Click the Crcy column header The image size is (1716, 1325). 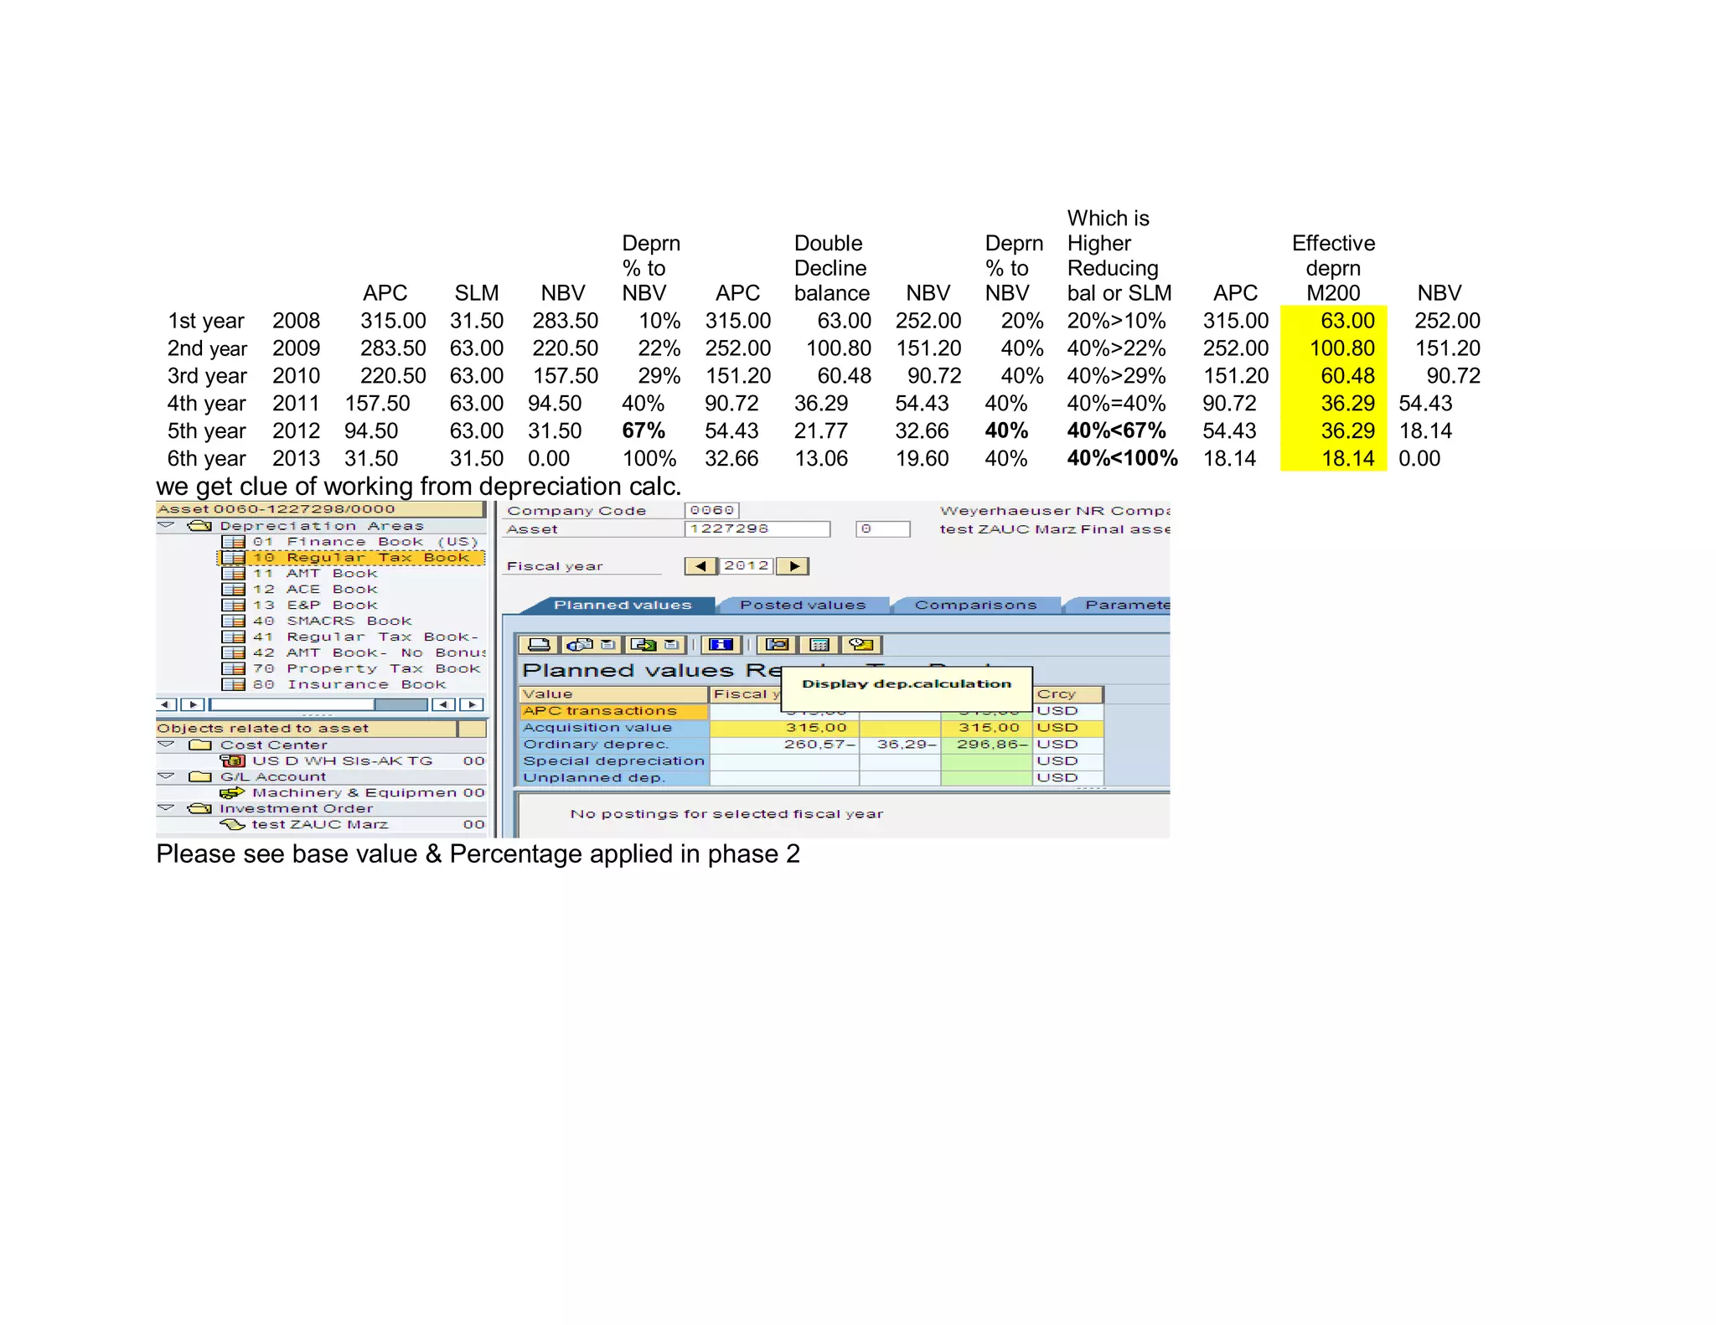tap(1068, 694)
